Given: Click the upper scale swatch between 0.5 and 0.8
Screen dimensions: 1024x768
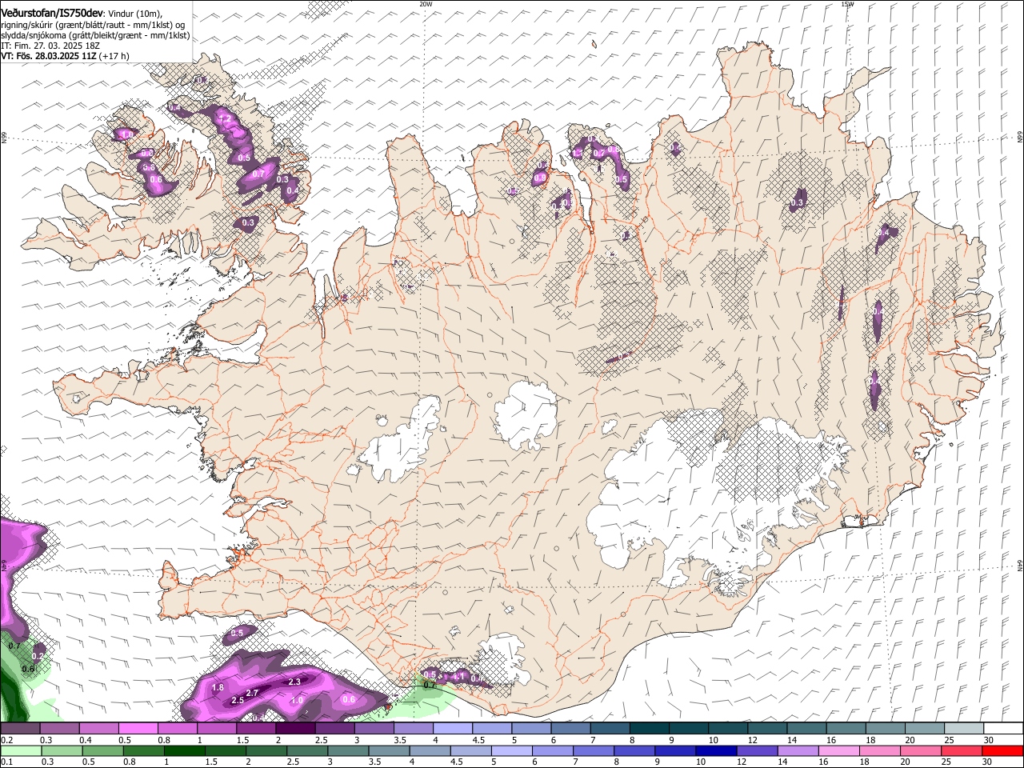Looking at the screenshot, I should click(138, 729).
